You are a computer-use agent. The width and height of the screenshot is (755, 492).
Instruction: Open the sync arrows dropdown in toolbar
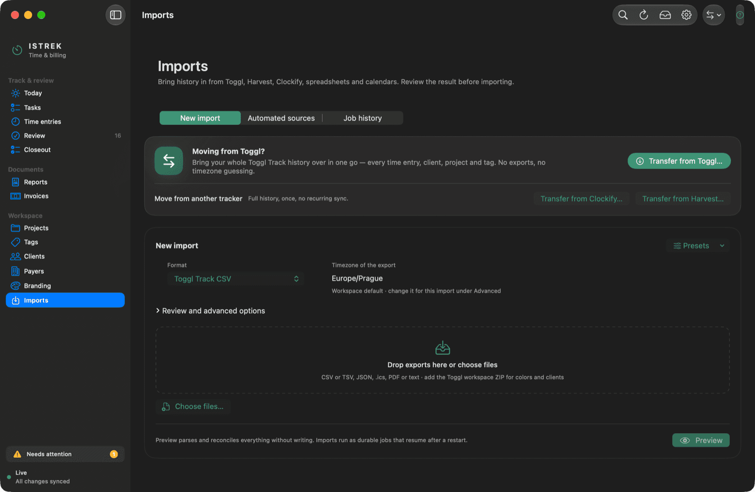[x=713, y=15]
